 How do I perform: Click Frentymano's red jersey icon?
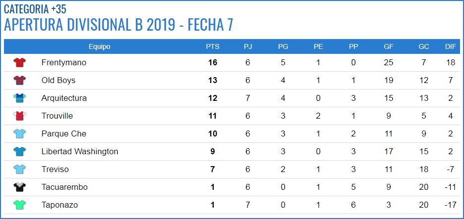tap(20, 63)
